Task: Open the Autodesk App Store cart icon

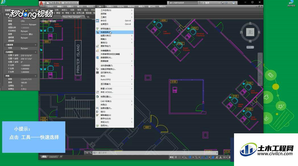Action: pos(223,3)
